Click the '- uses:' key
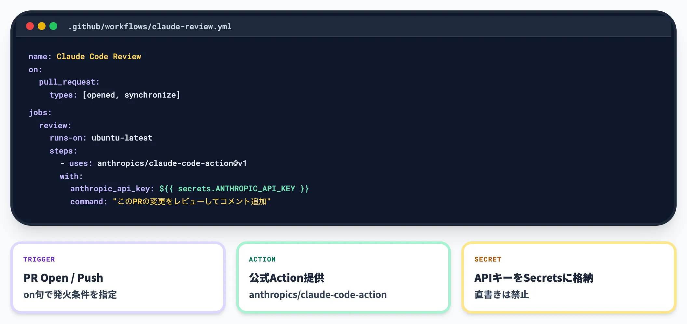Screen dimensions: 687x324 click(76, 163)
